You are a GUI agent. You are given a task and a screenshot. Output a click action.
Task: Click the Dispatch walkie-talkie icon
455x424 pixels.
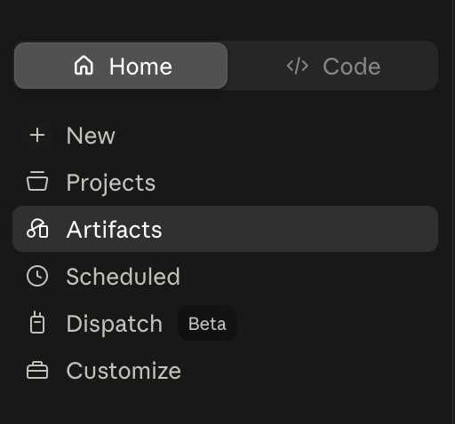point(37,322)
